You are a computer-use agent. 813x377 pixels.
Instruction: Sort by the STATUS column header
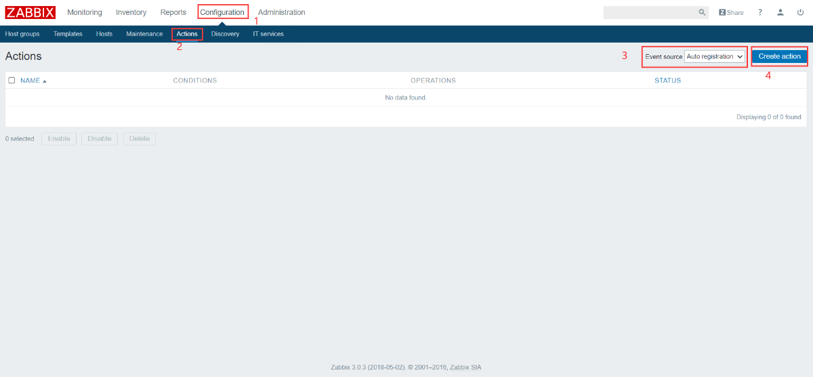click(667, 81)
